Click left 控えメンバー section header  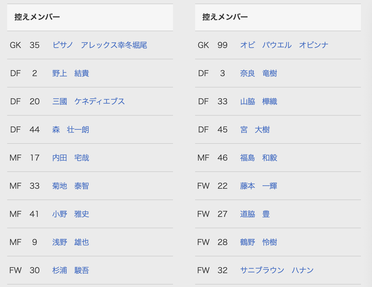37,17
